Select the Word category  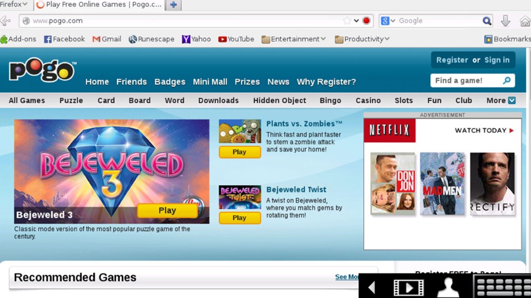(174, 100)
